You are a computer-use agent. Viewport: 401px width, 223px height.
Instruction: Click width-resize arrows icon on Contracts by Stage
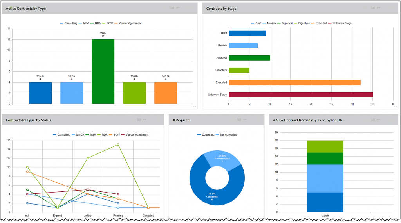coord(378,8)
